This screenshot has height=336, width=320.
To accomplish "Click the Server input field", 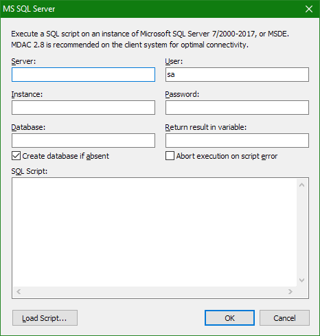I will coord(83,74).
